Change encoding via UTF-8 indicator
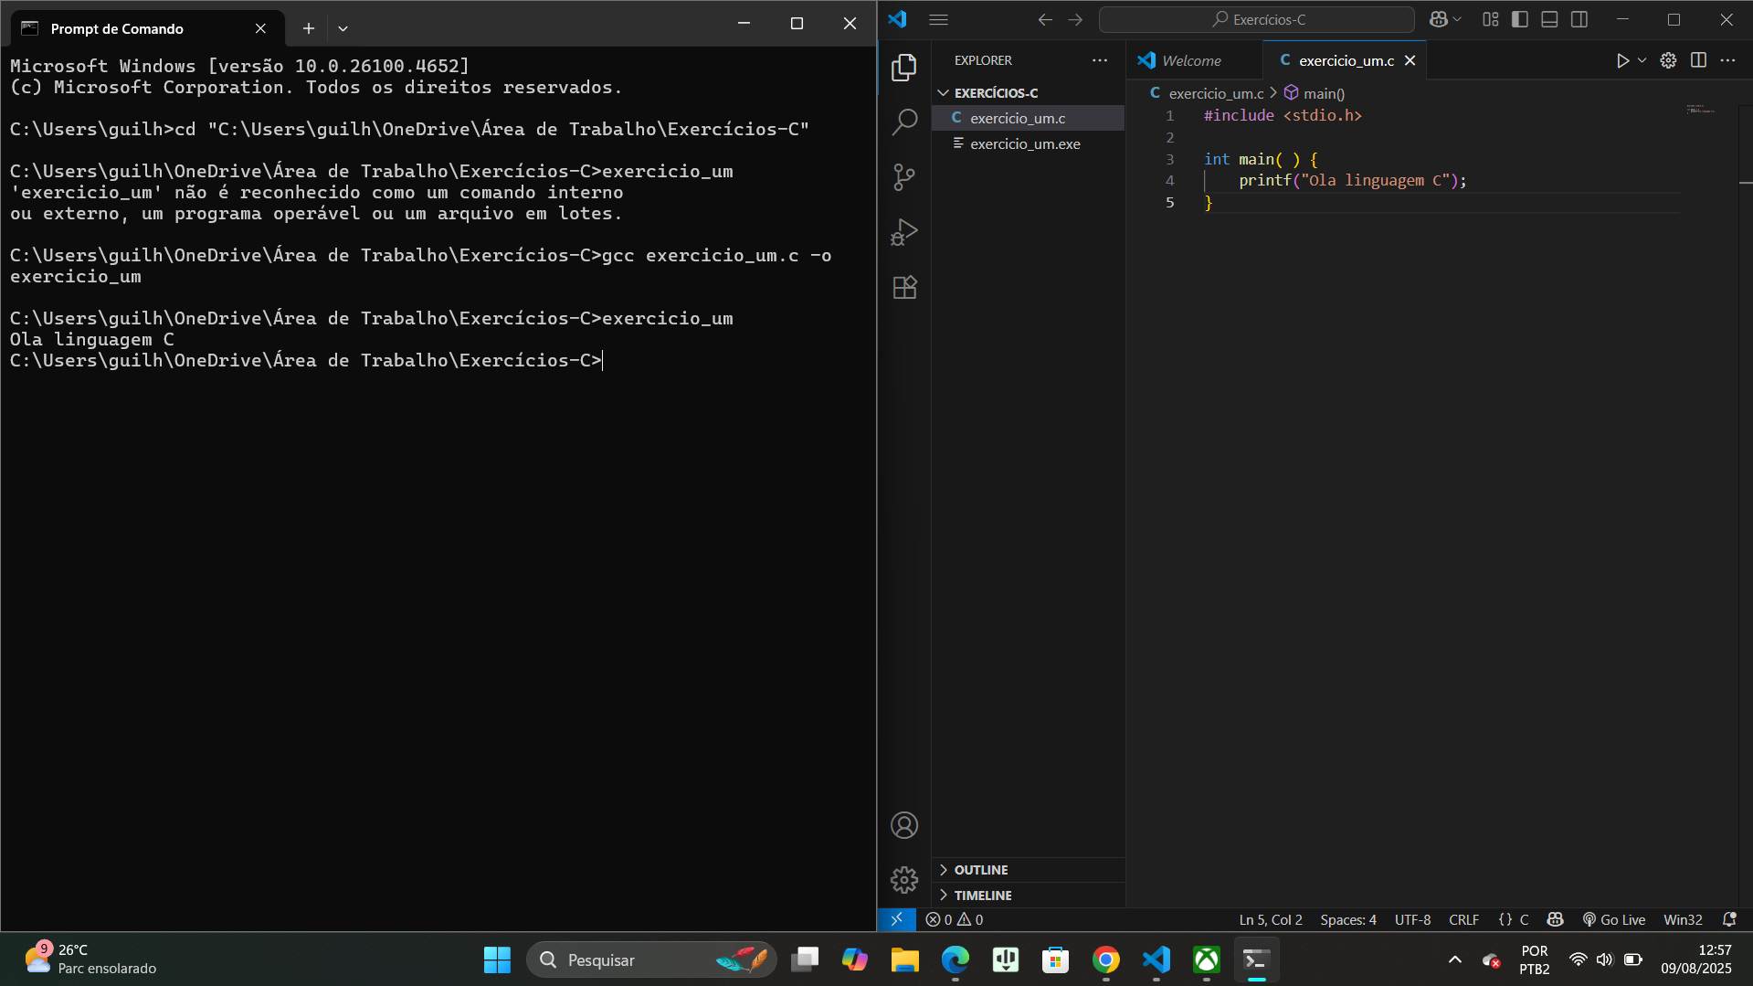 point(1412,919)
